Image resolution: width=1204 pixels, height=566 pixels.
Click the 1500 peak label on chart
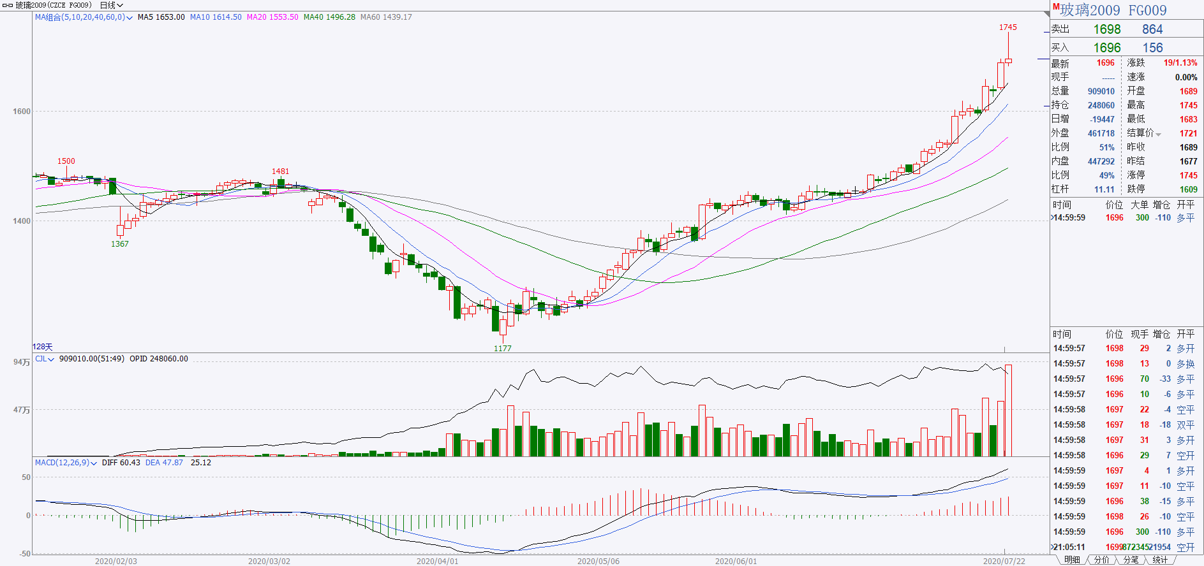(x=66, y=161)
